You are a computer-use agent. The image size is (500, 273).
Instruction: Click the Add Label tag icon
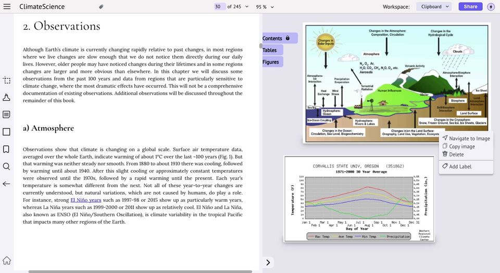click(x=445, y=166)
